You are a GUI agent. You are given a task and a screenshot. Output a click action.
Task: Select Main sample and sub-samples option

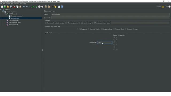point(46,23)
